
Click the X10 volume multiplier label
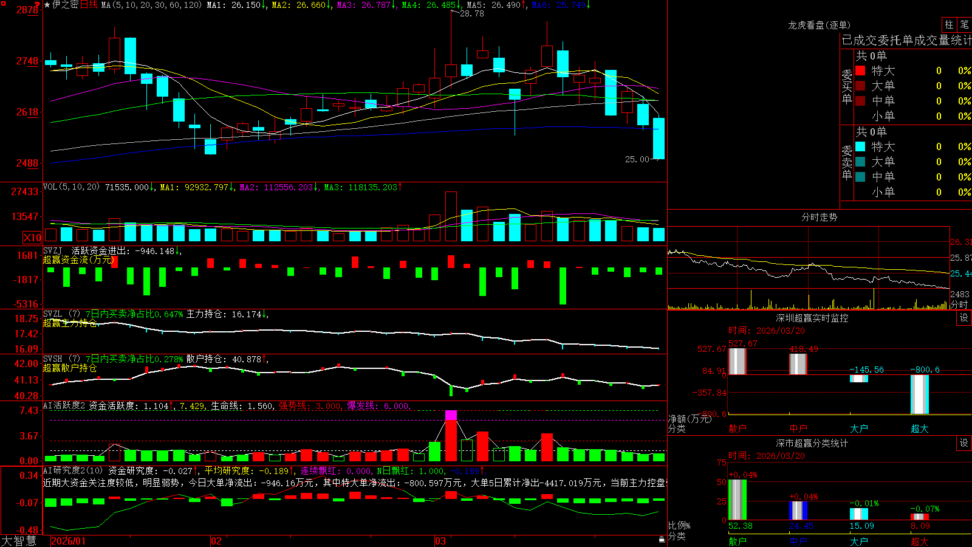32,238
